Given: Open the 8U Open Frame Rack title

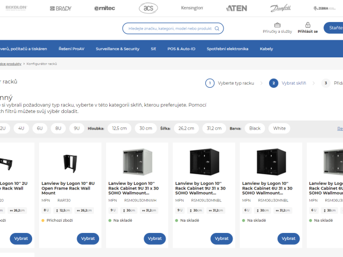Looking at the screenshot, I should [x=68, y=188].
